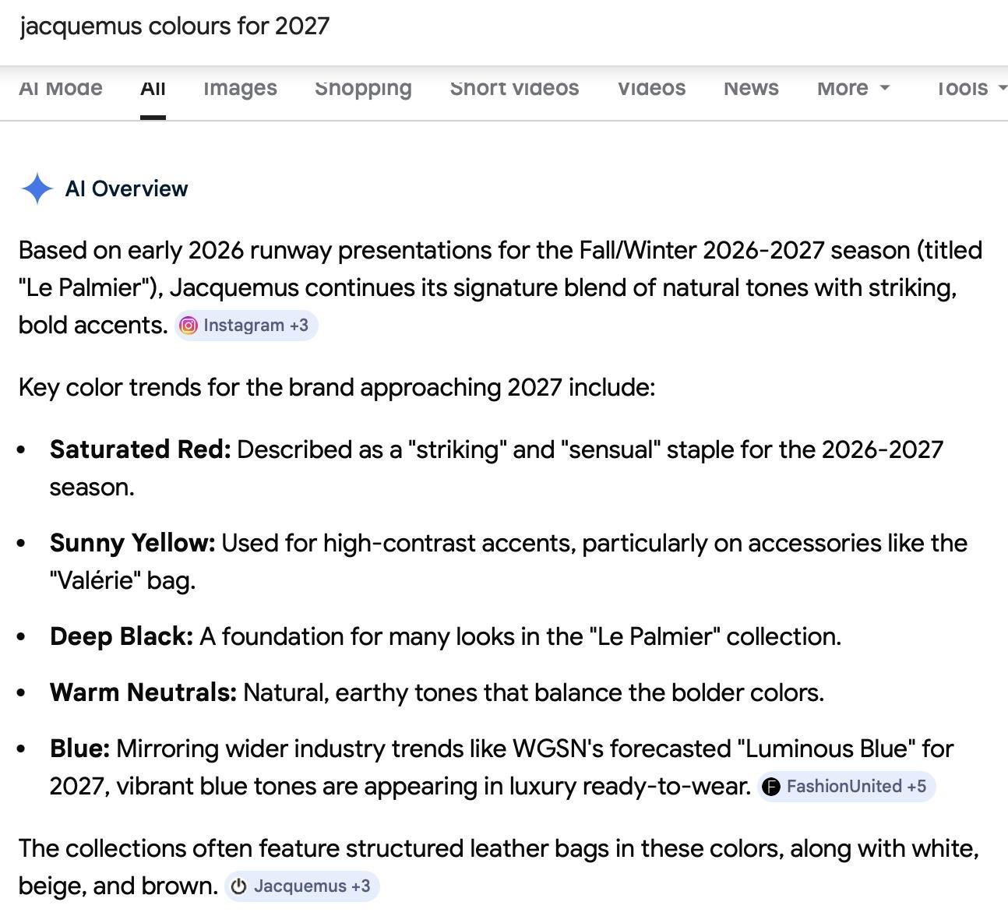The image size is (1008, 916).
Task: Open the Shopping tab
Action: click(363, 88)
